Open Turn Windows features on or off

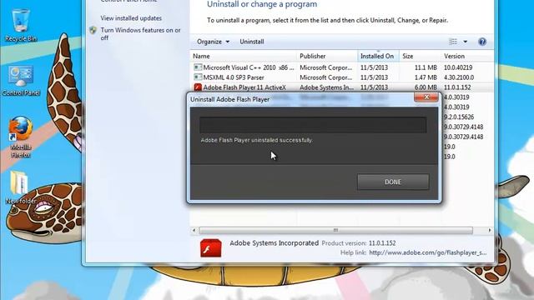pyautogui.click(x=140, y=34)
